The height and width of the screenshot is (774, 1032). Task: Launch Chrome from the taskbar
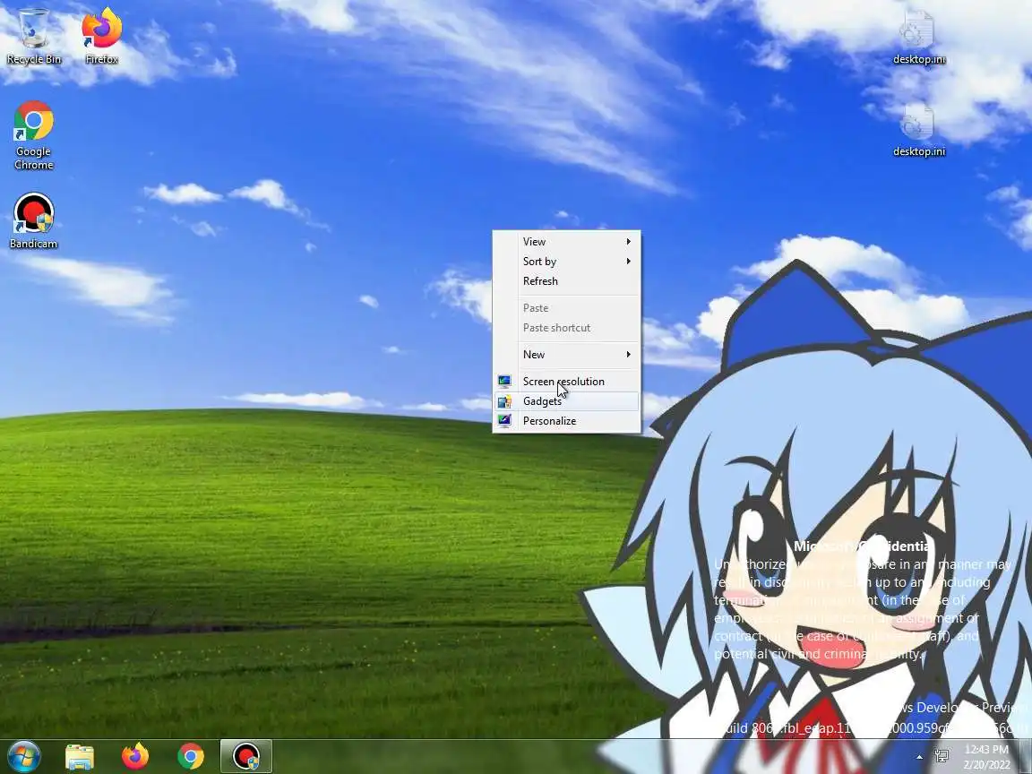tap(190, 756)
